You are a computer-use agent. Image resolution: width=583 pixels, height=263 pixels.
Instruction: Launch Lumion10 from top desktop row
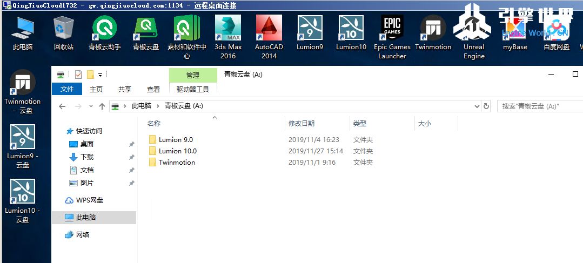coord(351,33)
